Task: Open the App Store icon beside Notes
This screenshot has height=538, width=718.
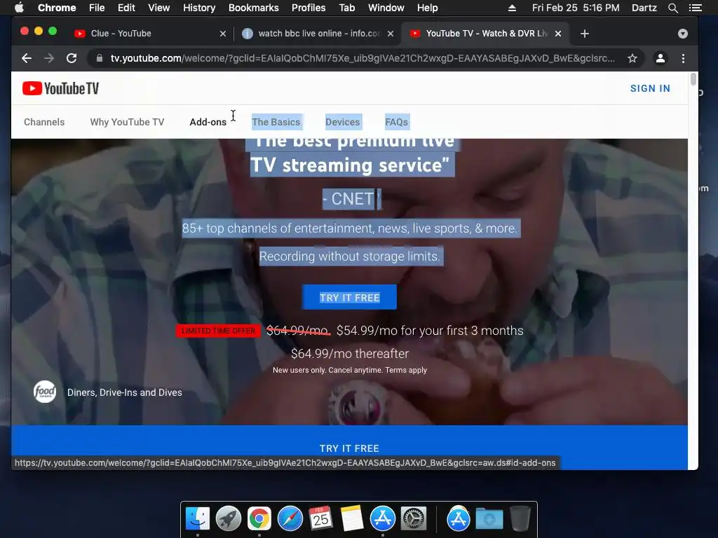Action: (x=382, y=519)
